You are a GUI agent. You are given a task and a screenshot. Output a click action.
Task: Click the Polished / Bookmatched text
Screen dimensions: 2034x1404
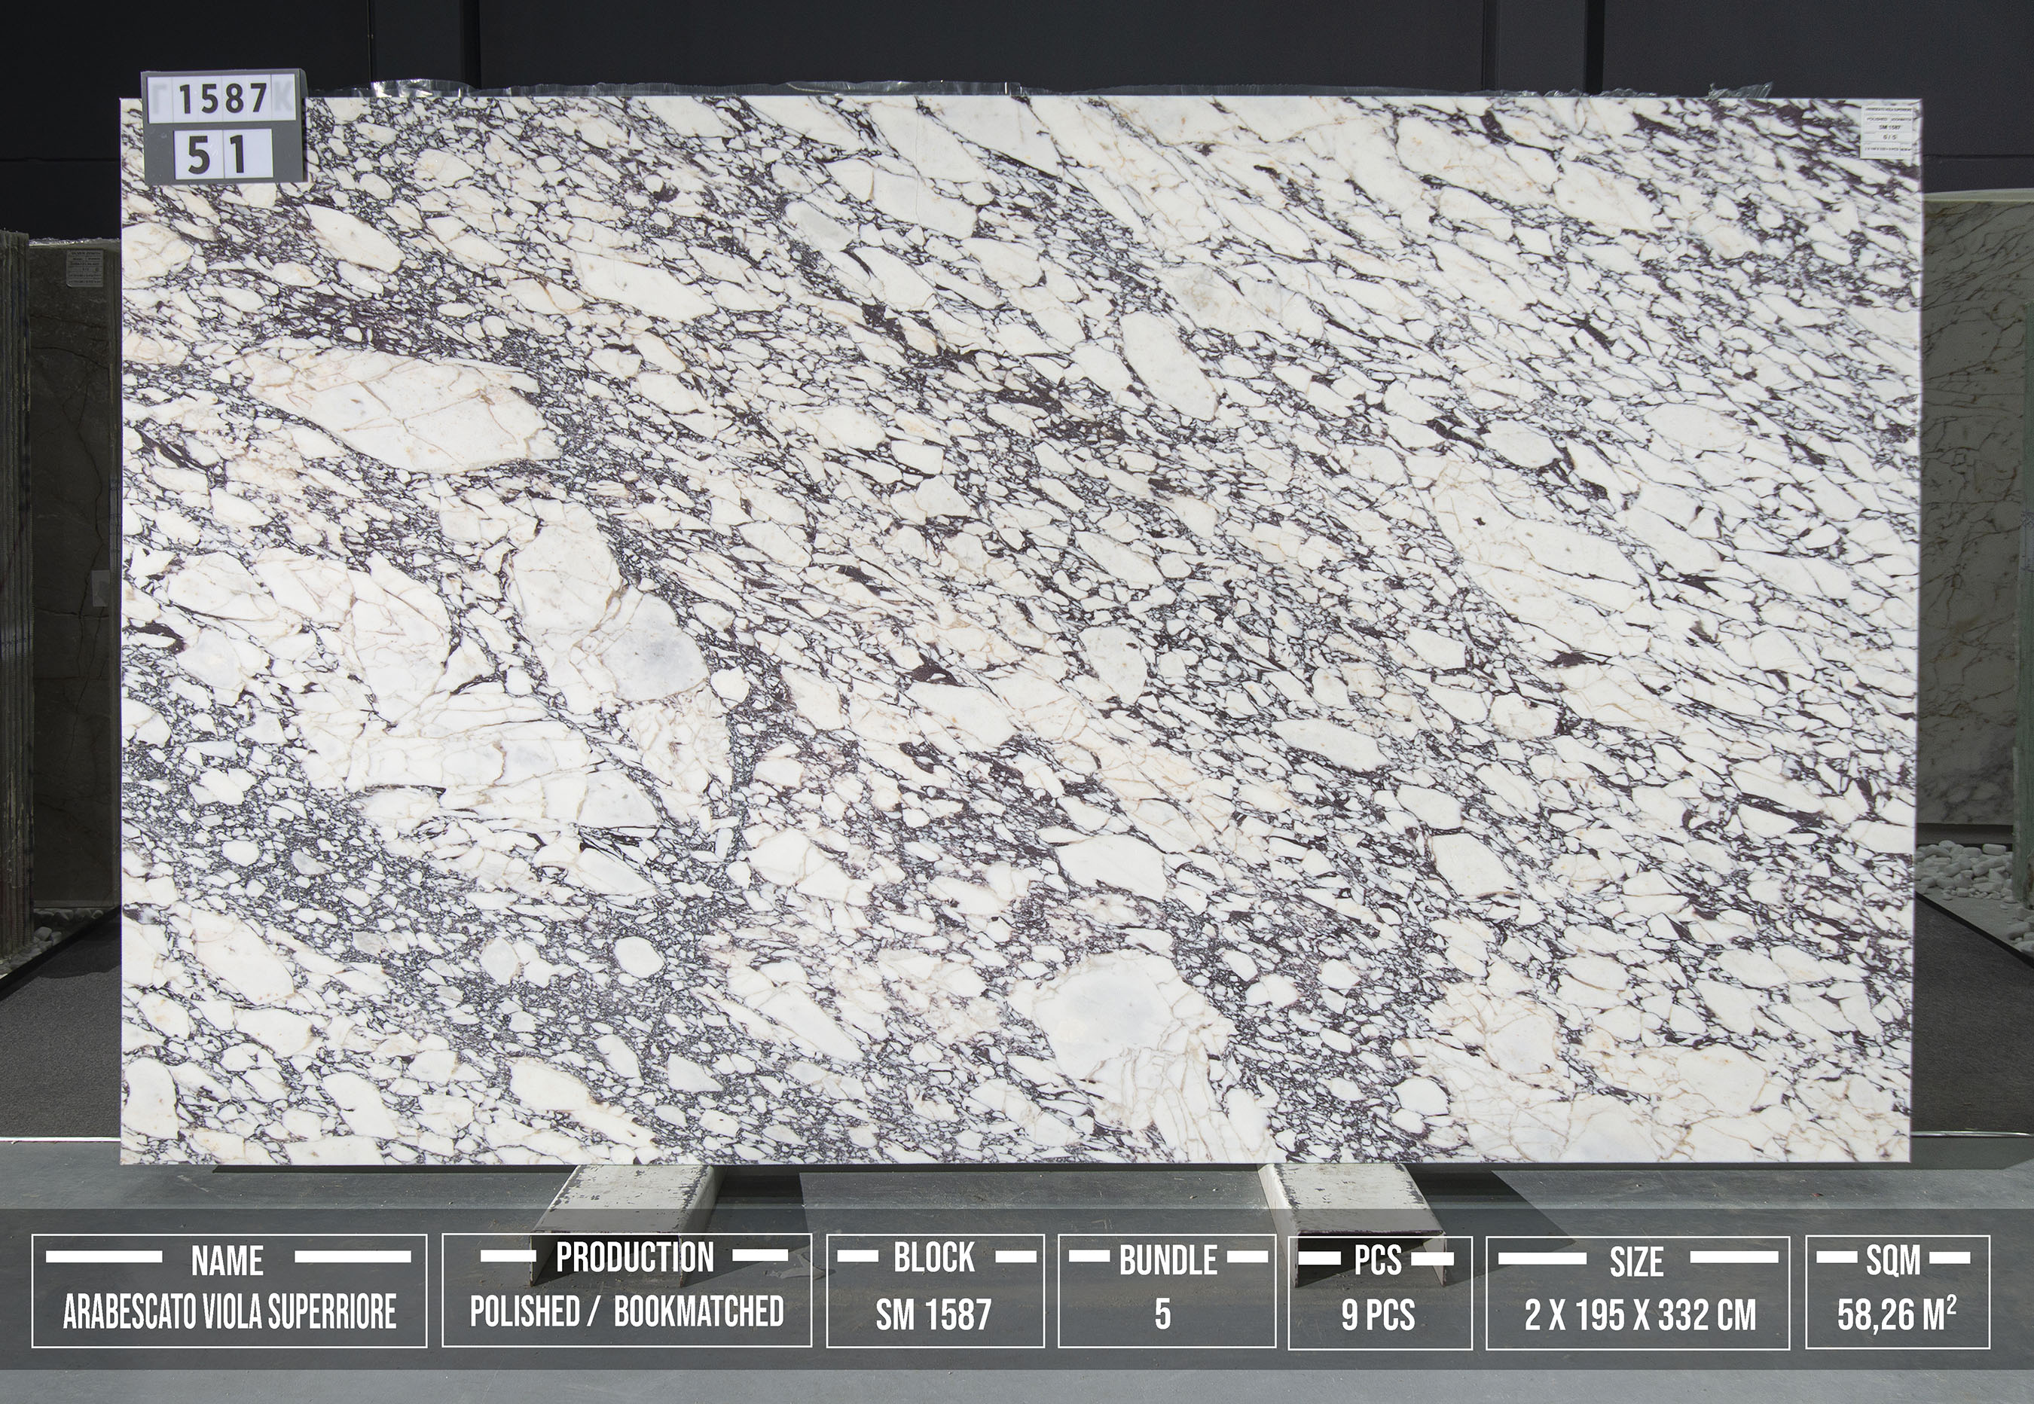click(x=626, y=1311)
